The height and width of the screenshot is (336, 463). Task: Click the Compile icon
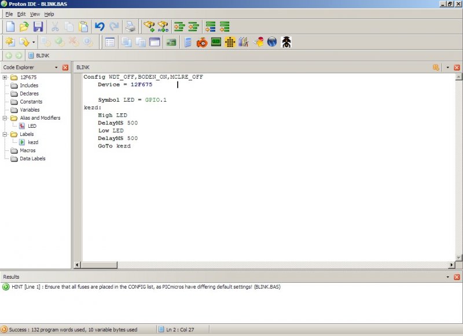(x=10, y=42)
